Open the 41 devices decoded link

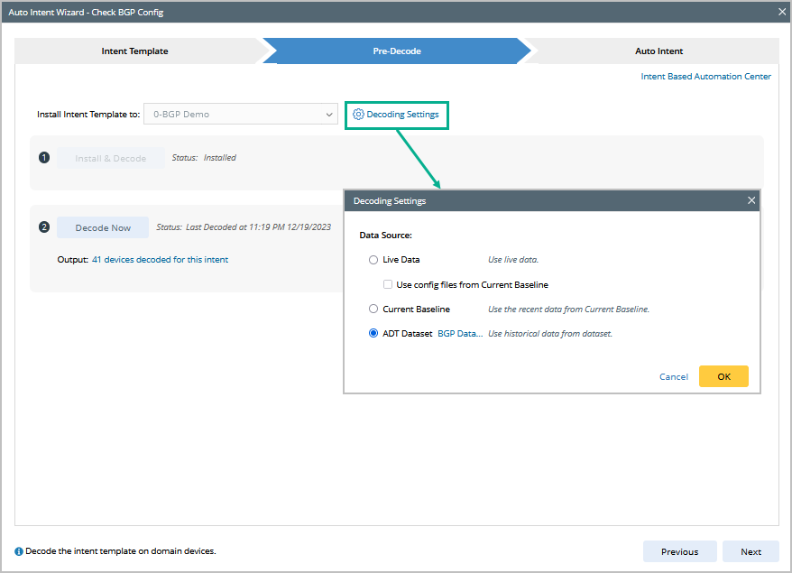[x=160, y=260]
